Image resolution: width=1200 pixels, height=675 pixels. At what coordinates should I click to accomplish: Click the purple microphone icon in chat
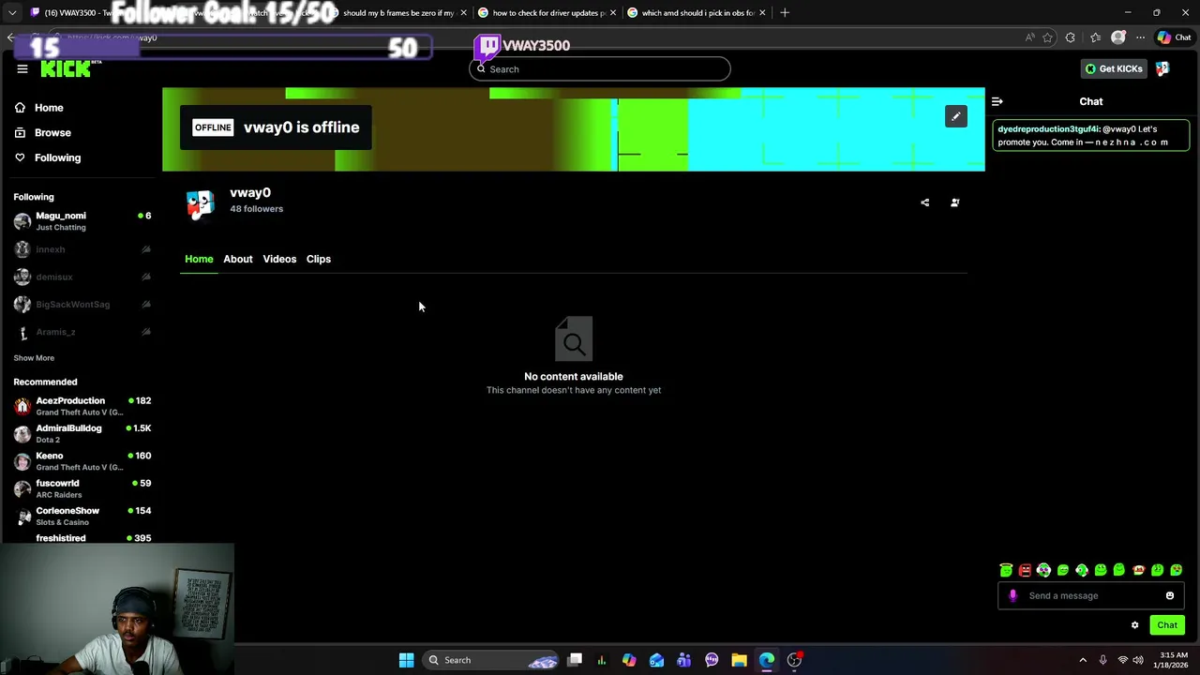click(x=1012, y=595)
